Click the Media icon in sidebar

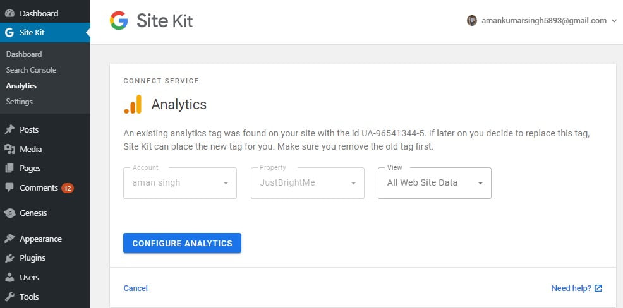pyautogui.click(x=9, y=149)
